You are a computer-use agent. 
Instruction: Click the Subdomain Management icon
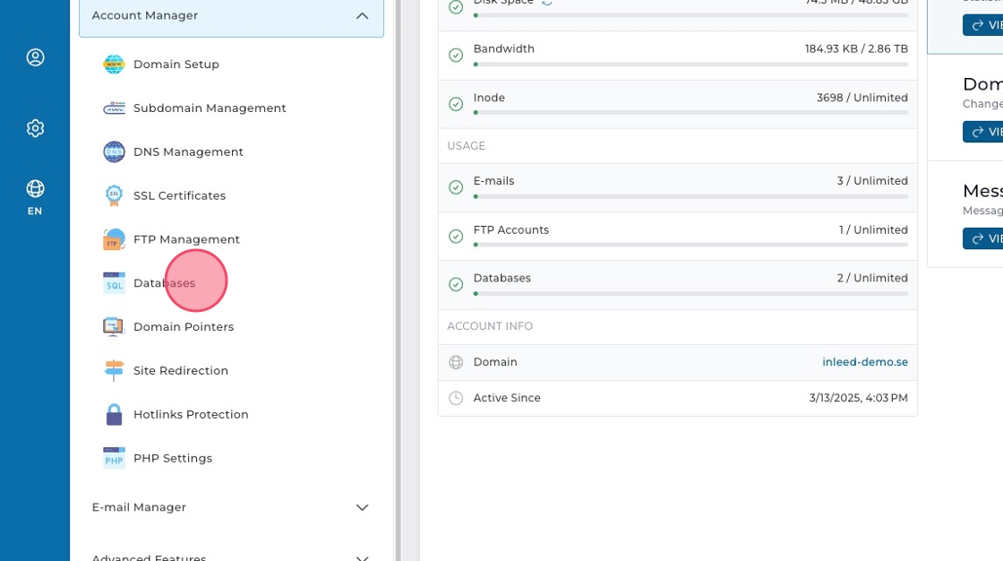click(114, 108)
